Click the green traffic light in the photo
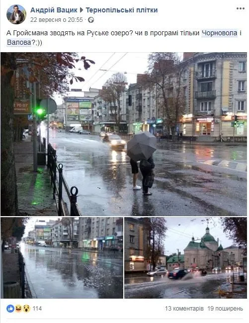 (x=40, y=112)
